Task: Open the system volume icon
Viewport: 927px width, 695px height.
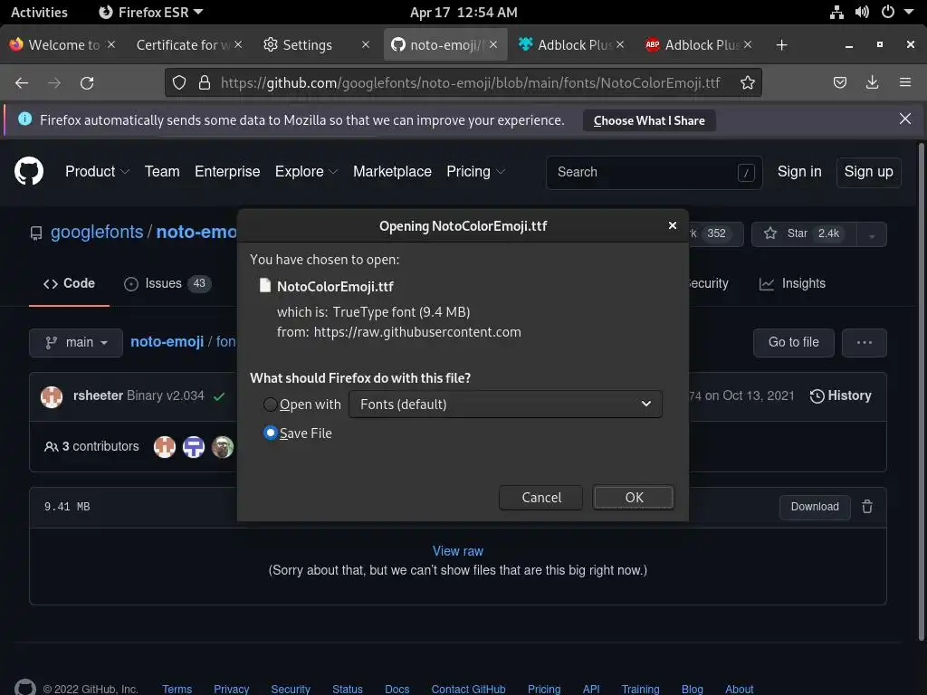Action: tap(862, 12)
